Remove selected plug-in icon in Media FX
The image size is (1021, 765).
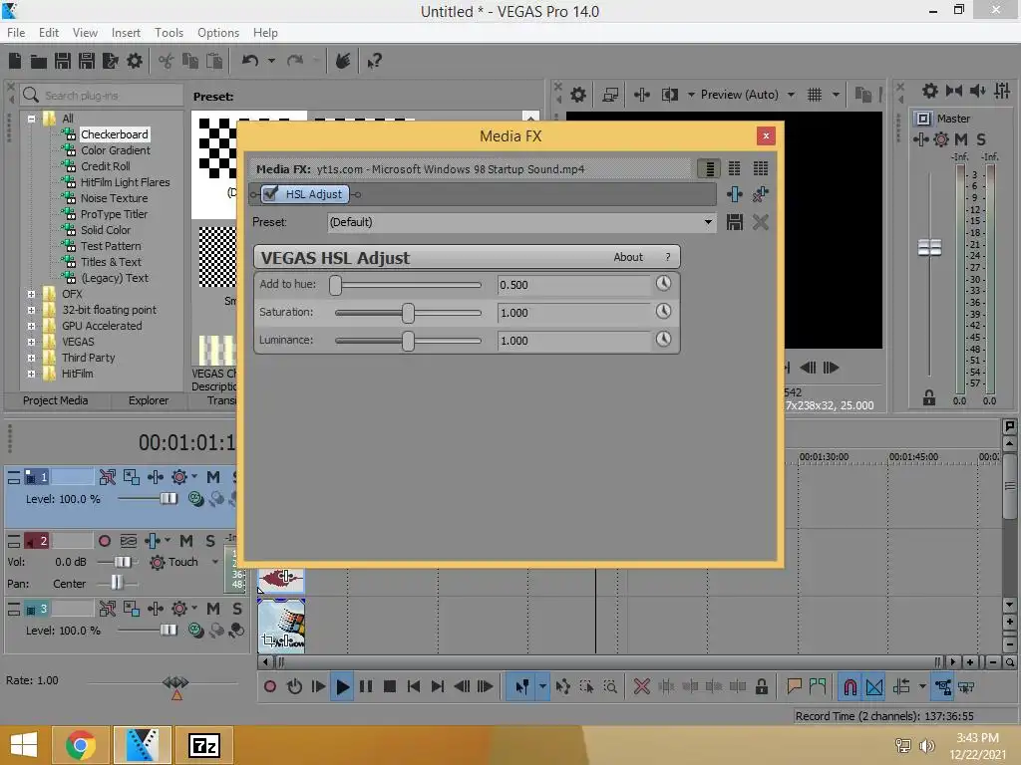click(760, 194)
